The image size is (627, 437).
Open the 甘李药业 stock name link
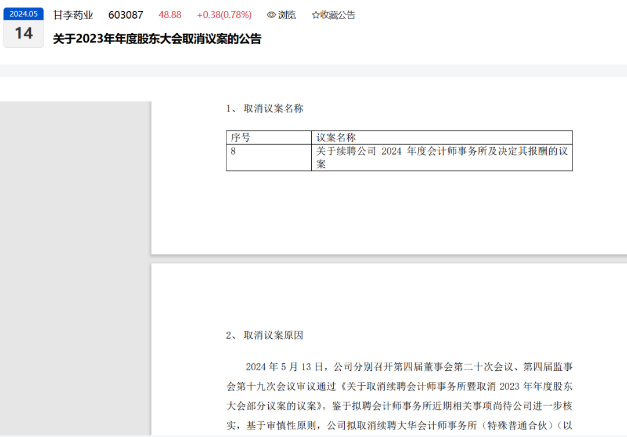tap(73, 15)
